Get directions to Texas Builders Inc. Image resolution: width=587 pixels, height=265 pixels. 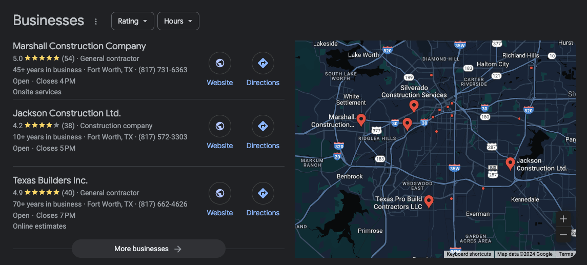point(263,193)
